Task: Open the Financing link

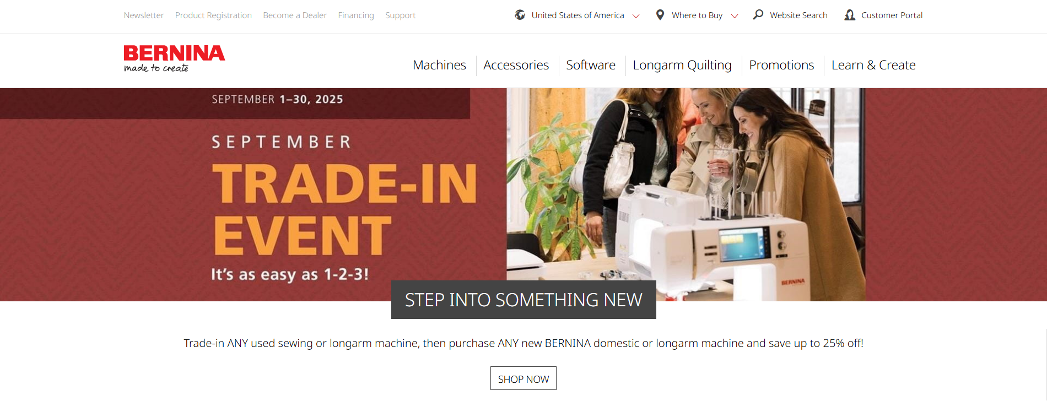Action: 356,15
